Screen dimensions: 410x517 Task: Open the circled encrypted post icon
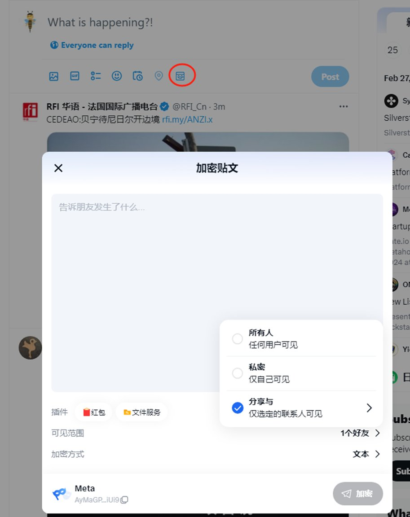pyautogui.click(x=181, y=76)
